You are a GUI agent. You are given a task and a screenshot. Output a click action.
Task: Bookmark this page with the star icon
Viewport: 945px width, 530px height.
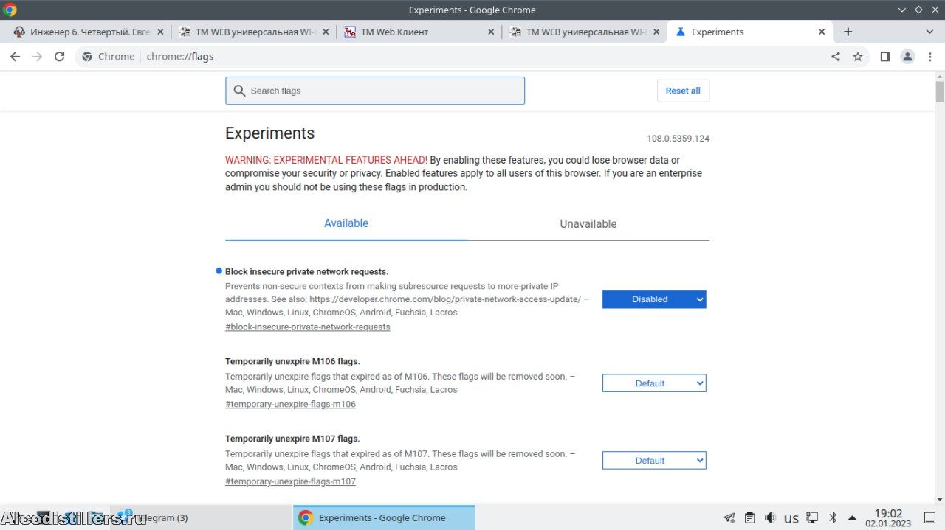tap(858, 57)
